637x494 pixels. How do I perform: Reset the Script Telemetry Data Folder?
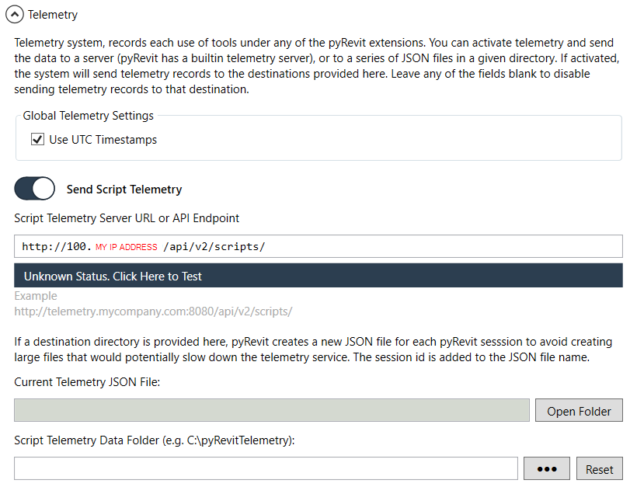(599, 468)
